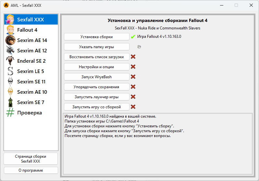This screenshot has height=181, width=259.
Task: Click the red X beside Запуск WryeBash
Action: point(133,77)
